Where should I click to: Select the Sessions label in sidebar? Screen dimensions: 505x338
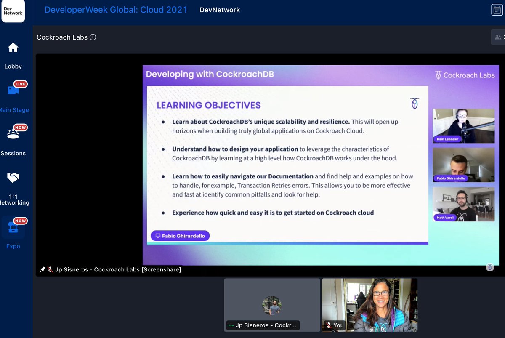(x=13, y=153)
